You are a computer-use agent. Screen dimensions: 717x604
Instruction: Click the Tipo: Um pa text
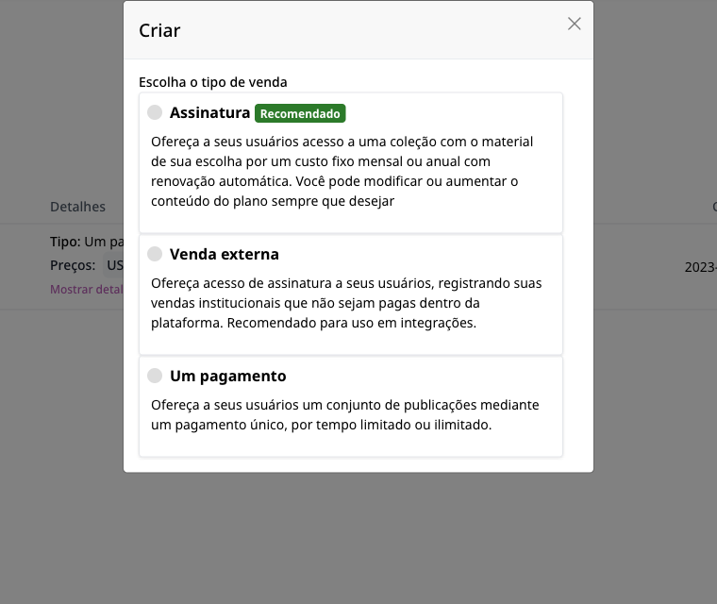87,242
